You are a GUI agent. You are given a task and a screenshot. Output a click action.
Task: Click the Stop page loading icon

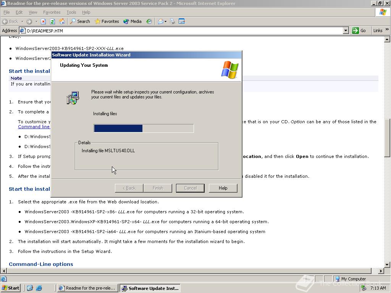click(44, 21)
